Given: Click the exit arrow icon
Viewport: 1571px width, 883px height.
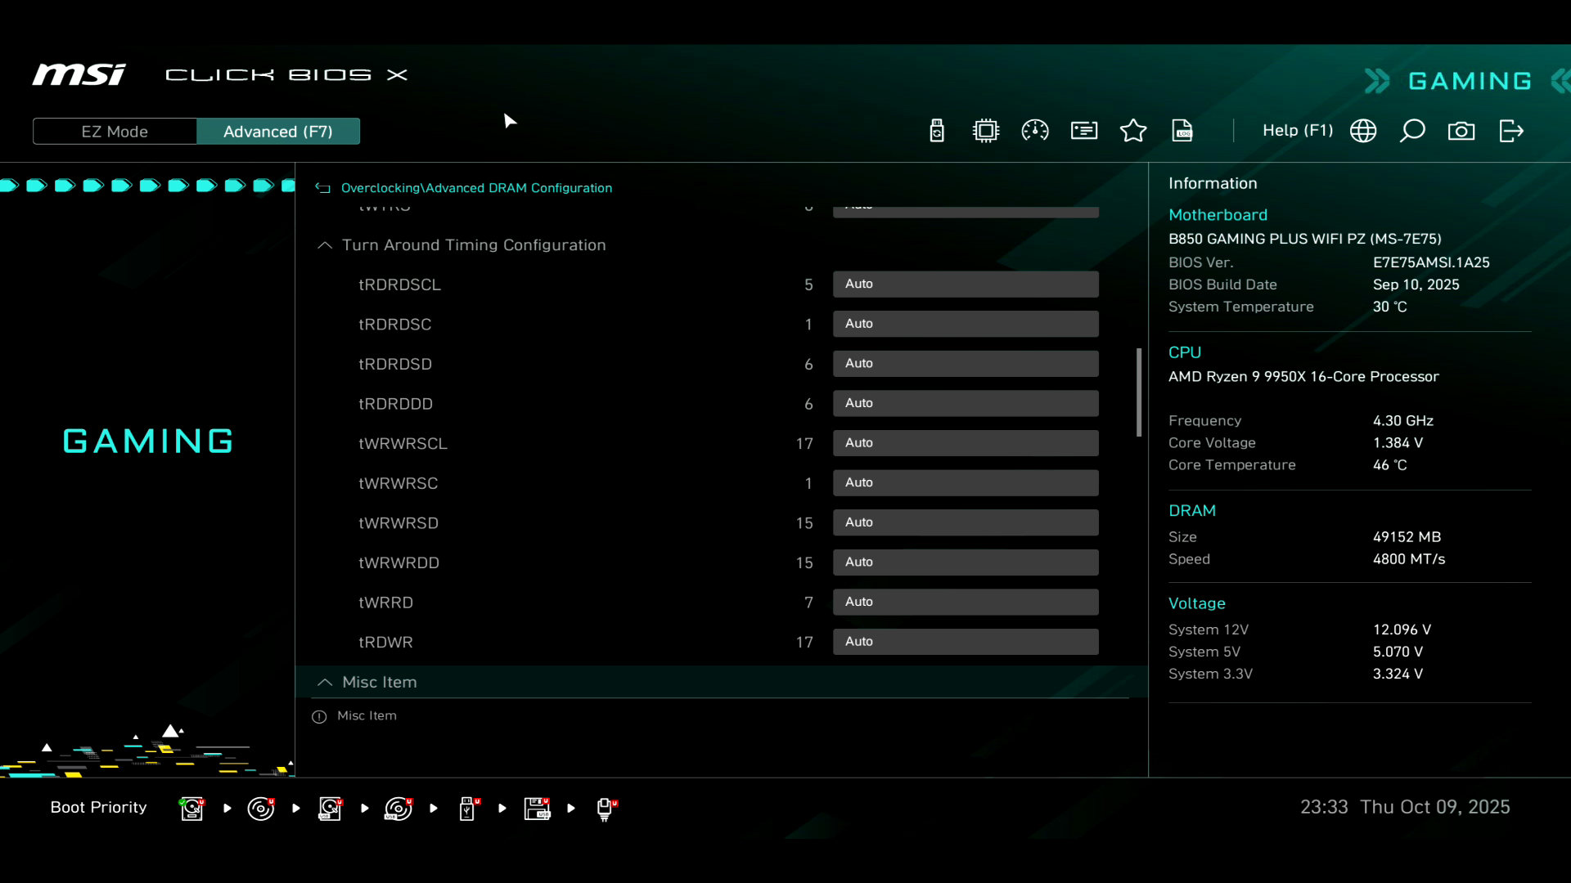Looking at the screenshot, I should (x=1511, y=131).
